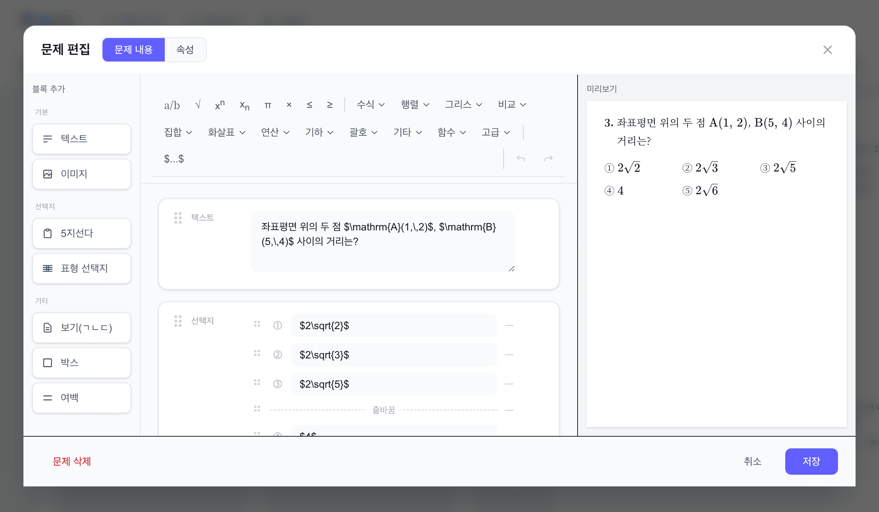Insert square root symbol
Viewport: 879px width, 512px height.
click(198, 105)
